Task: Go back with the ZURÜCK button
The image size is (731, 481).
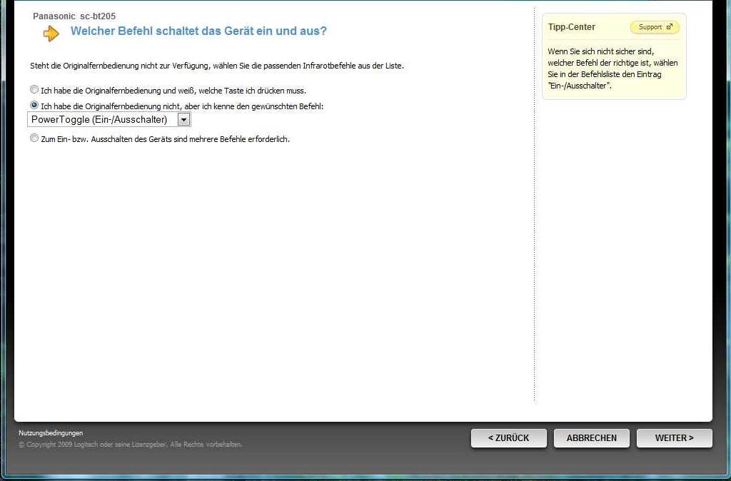Action: 508,438
